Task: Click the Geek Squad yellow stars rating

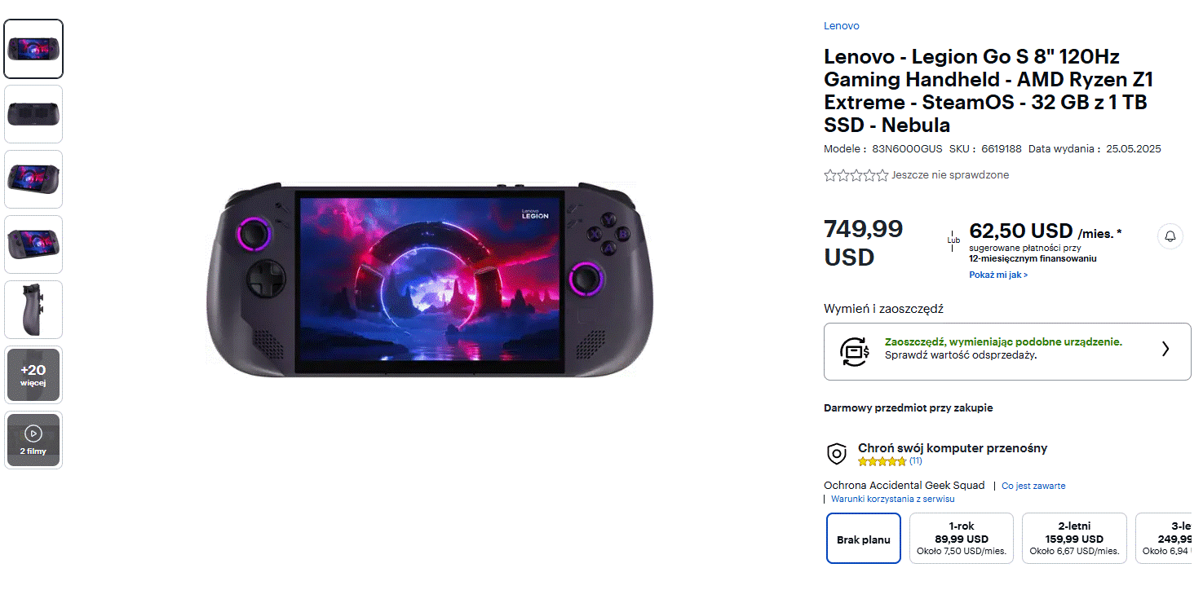Action: click(x=882, y=461)
